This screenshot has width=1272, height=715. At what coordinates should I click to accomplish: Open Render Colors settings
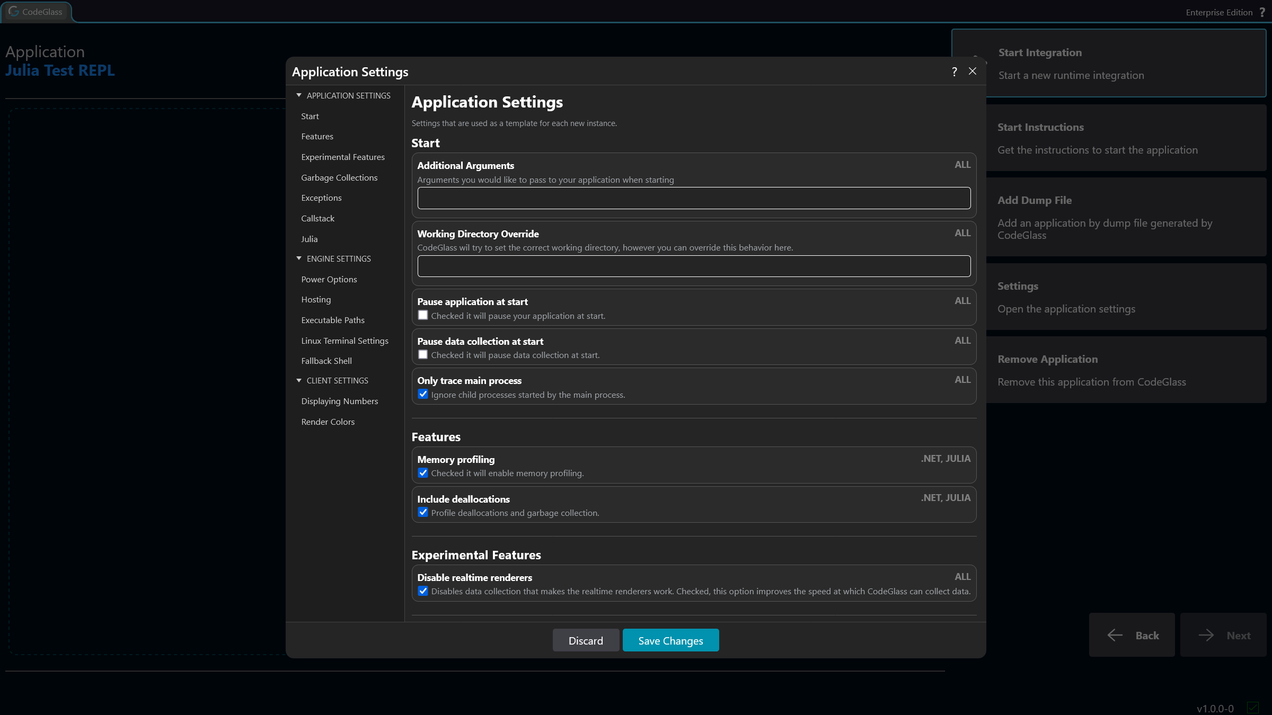pos(328,422)
